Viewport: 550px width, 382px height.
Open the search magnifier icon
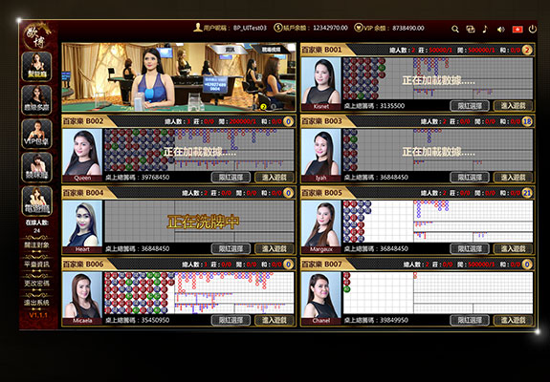pos(455,29)
